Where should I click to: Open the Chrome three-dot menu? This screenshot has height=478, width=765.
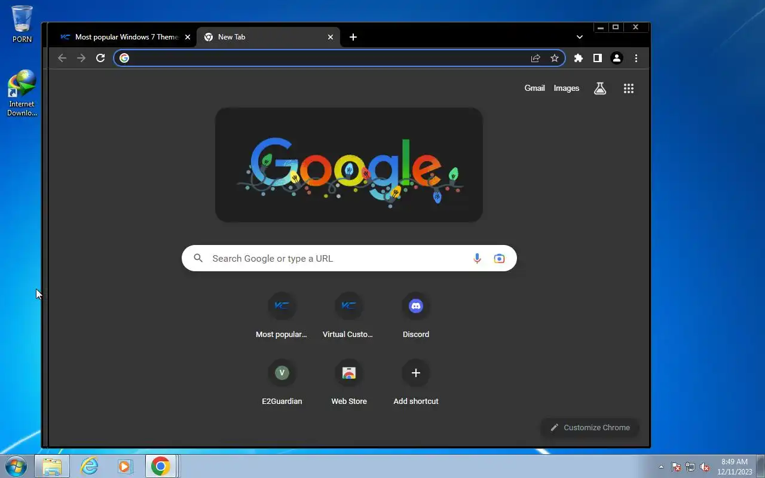point(636,58)
